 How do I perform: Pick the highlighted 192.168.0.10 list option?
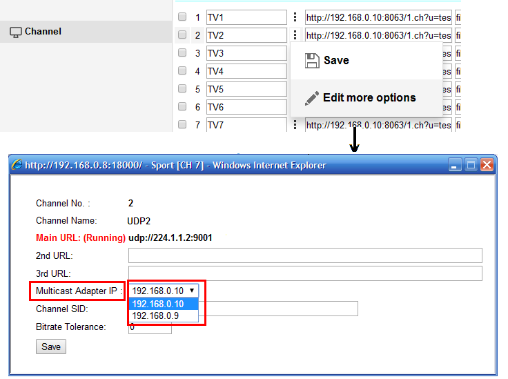click(158, 304)
